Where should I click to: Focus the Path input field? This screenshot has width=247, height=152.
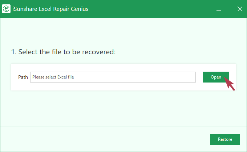[113, 77]
